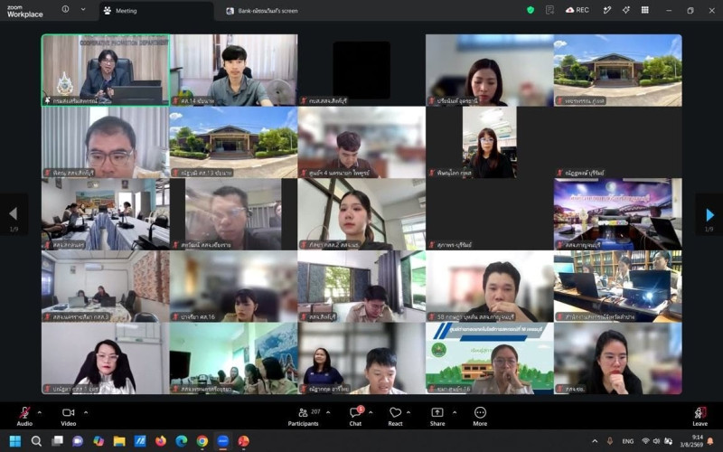The image size is (723, 452).
Task: Open the Chat panel
Action: pos(355,416)
